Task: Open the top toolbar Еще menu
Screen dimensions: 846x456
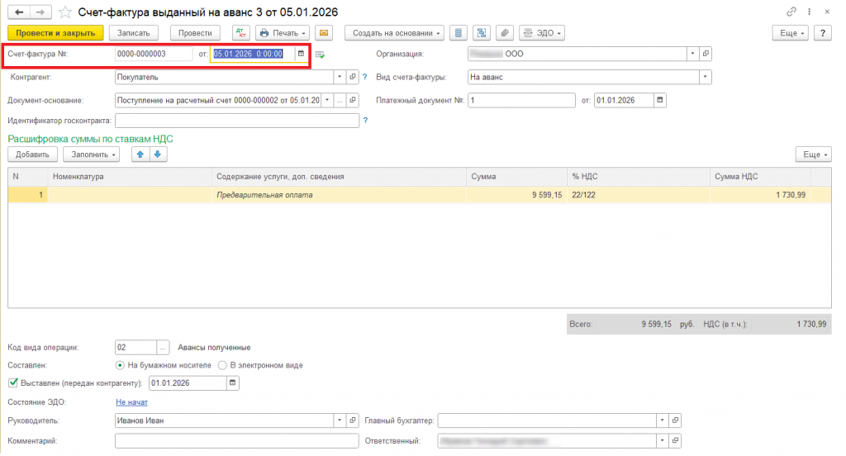Action: [x=791, y=33]
